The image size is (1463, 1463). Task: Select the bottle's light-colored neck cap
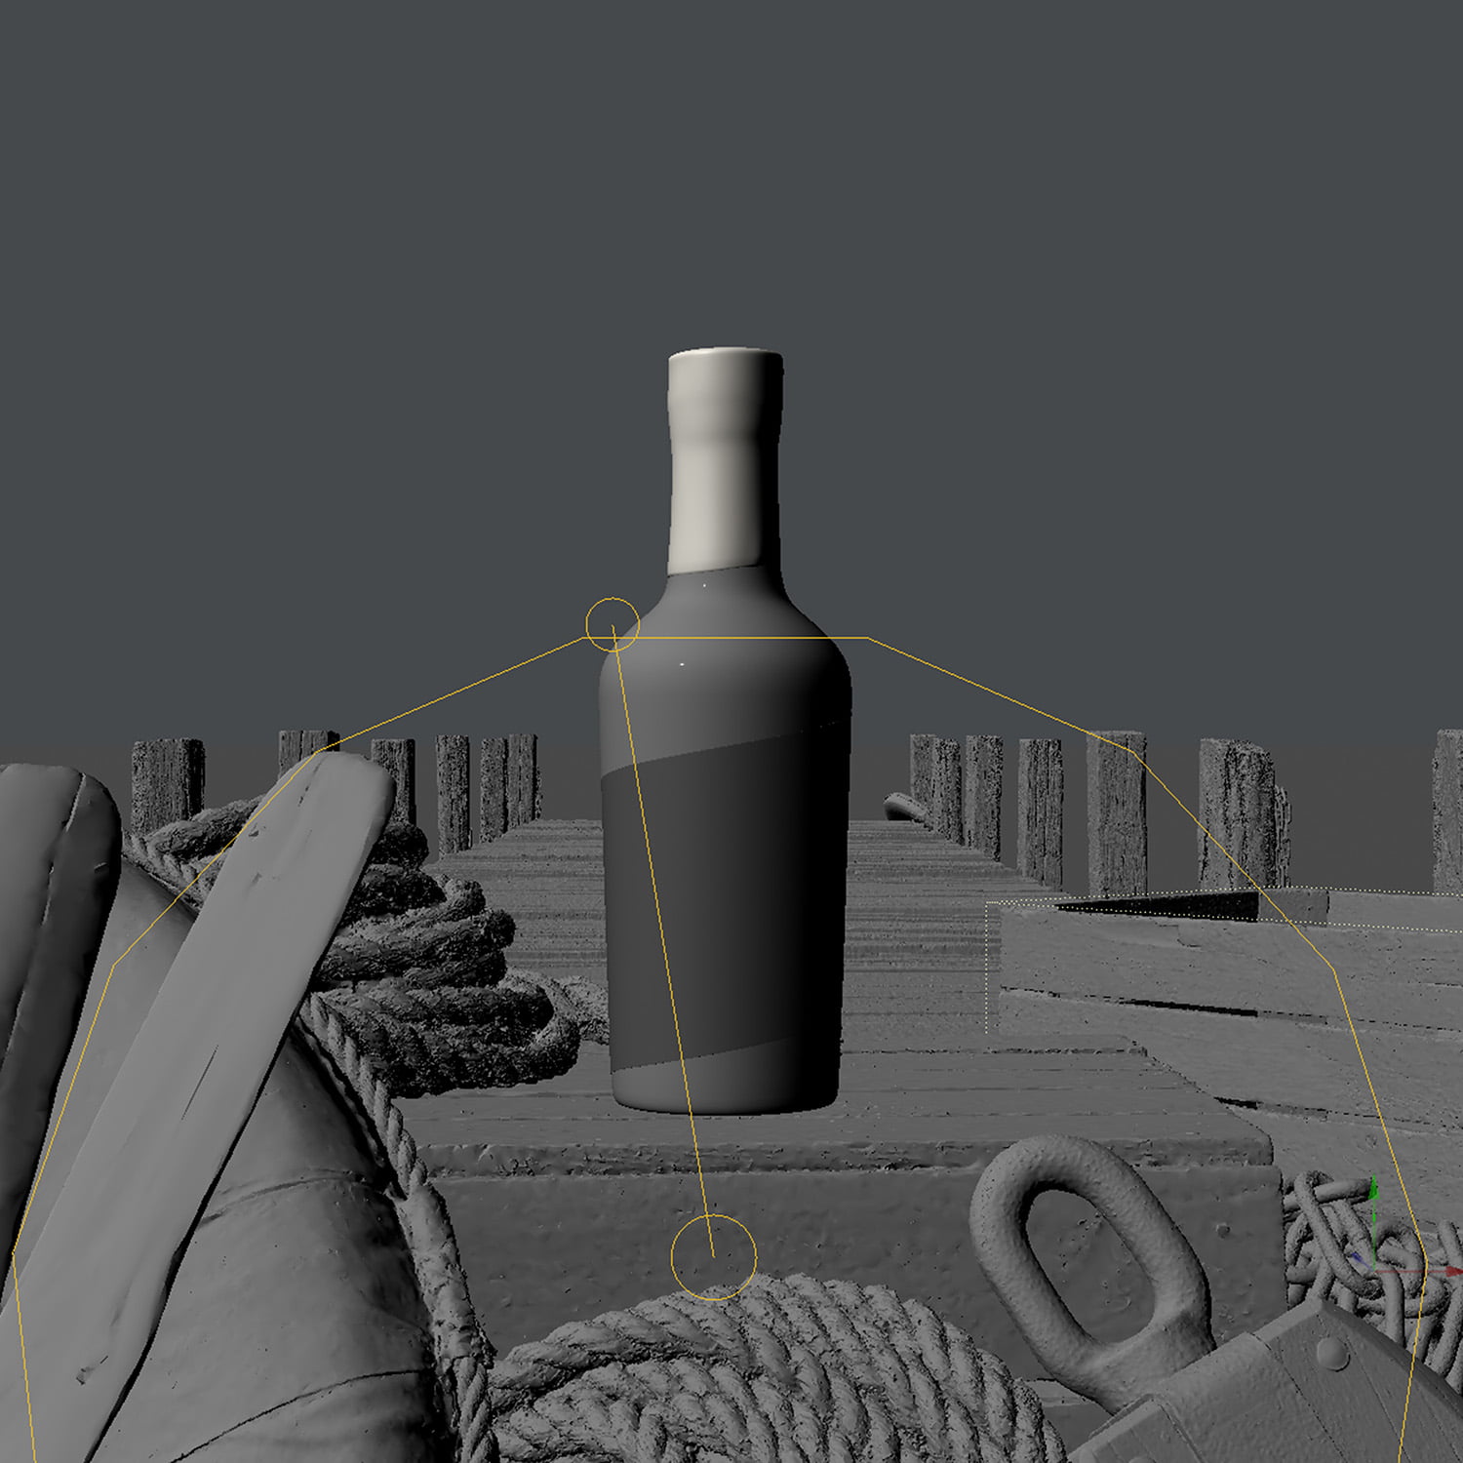coord(724,458)
